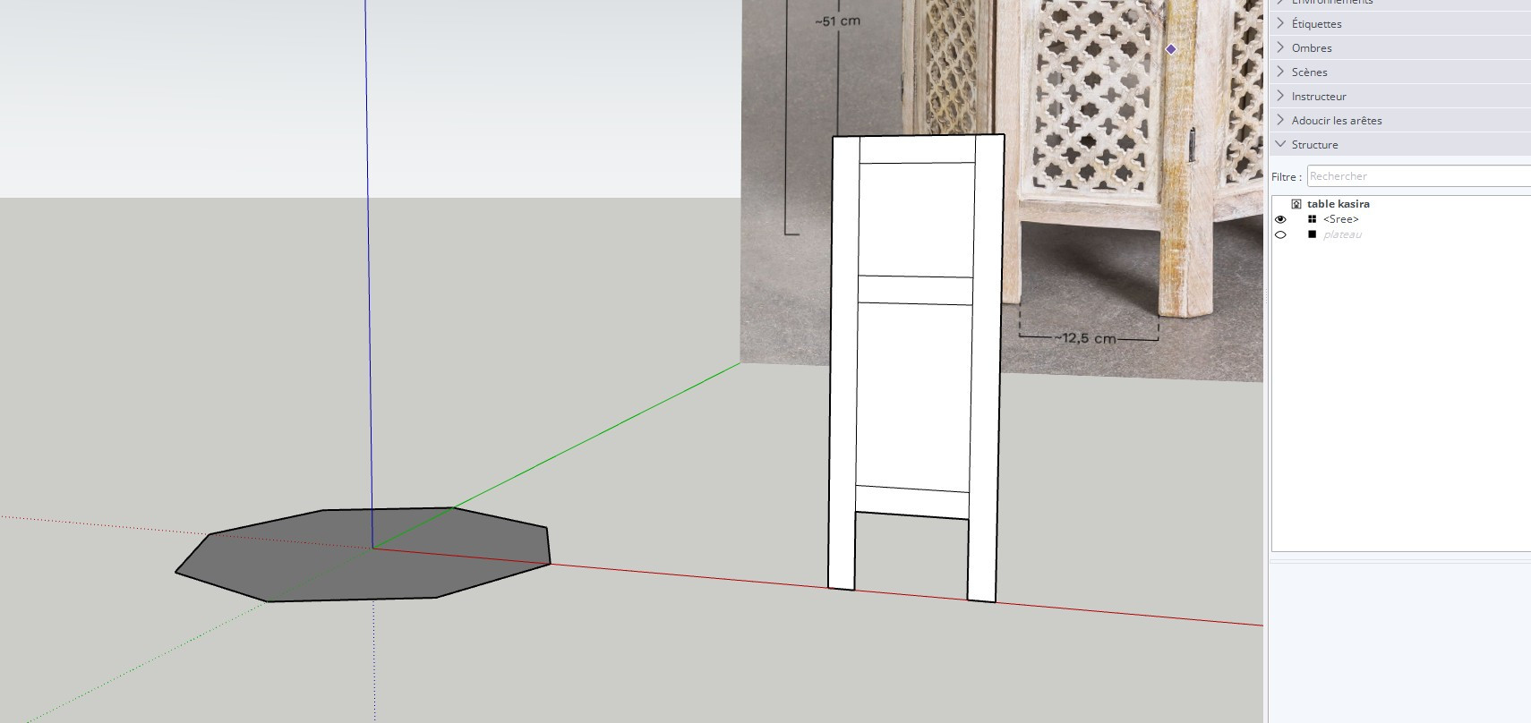Select the grey octagon face on the ground
This screenshot has width=1531, height=723.
[x=358, y=564]
